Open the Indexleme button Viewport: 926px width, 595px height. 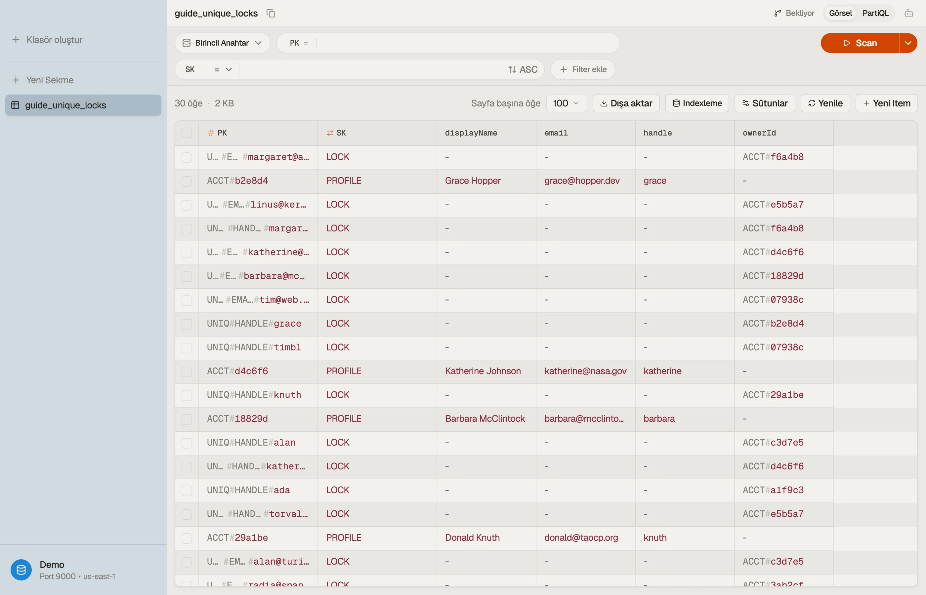(697, 103)
